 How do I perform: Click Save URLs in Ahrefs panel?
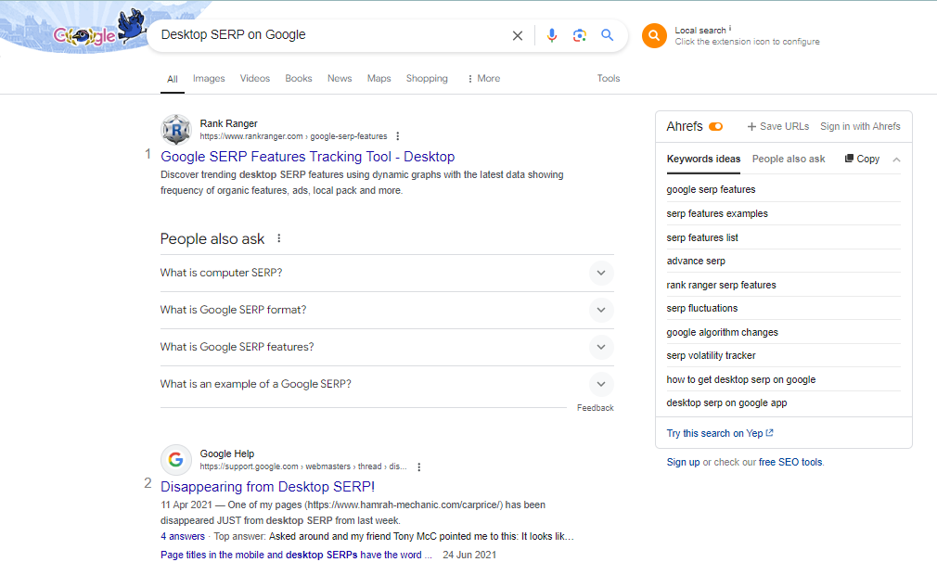(x=778, y=127)
